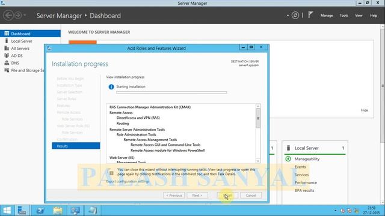Click 'DirectAccess and VPN (RAS)' row
This screenshot has height=216, width=385.
[138, 118]
